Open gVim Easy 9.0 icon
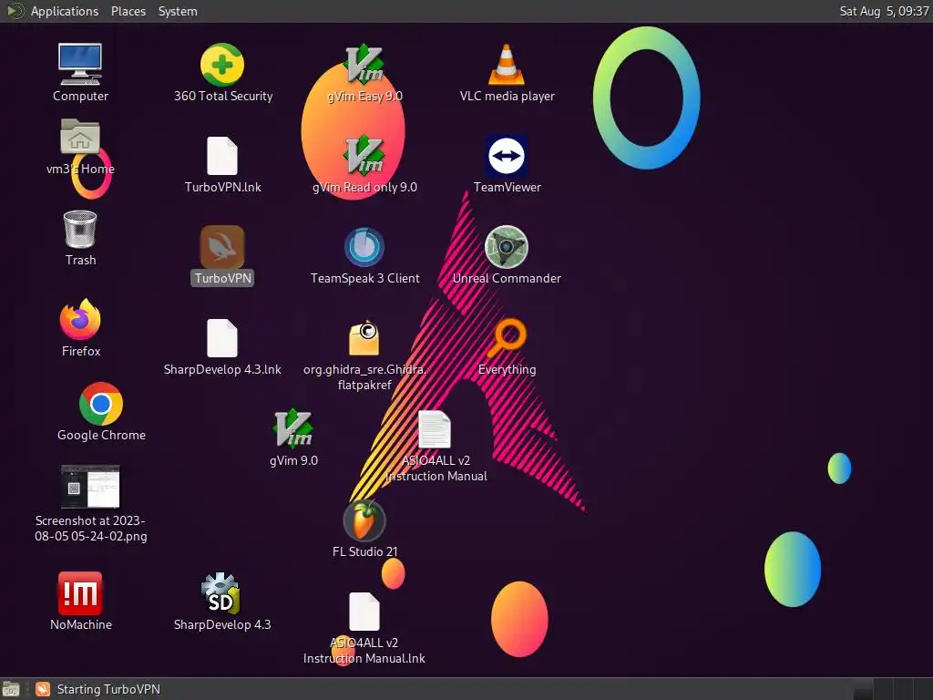This screenshot has height=700, width=933. point(364,65)
